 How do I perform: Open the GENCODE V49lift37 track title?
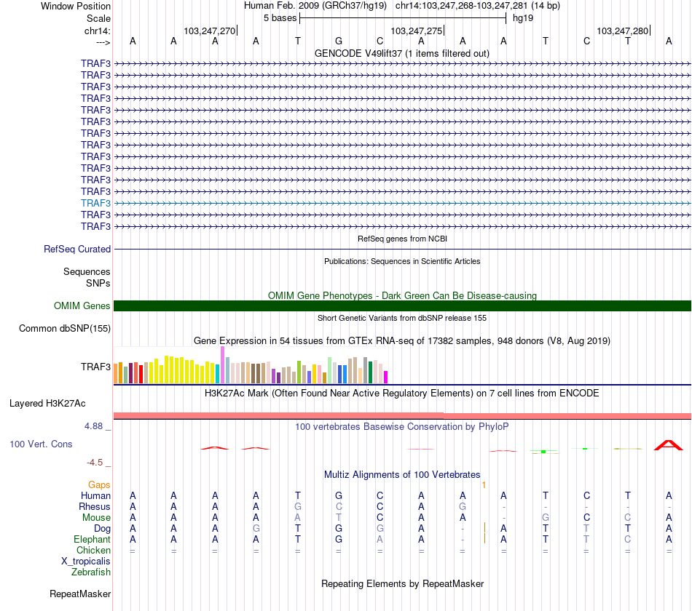point(402,53)
